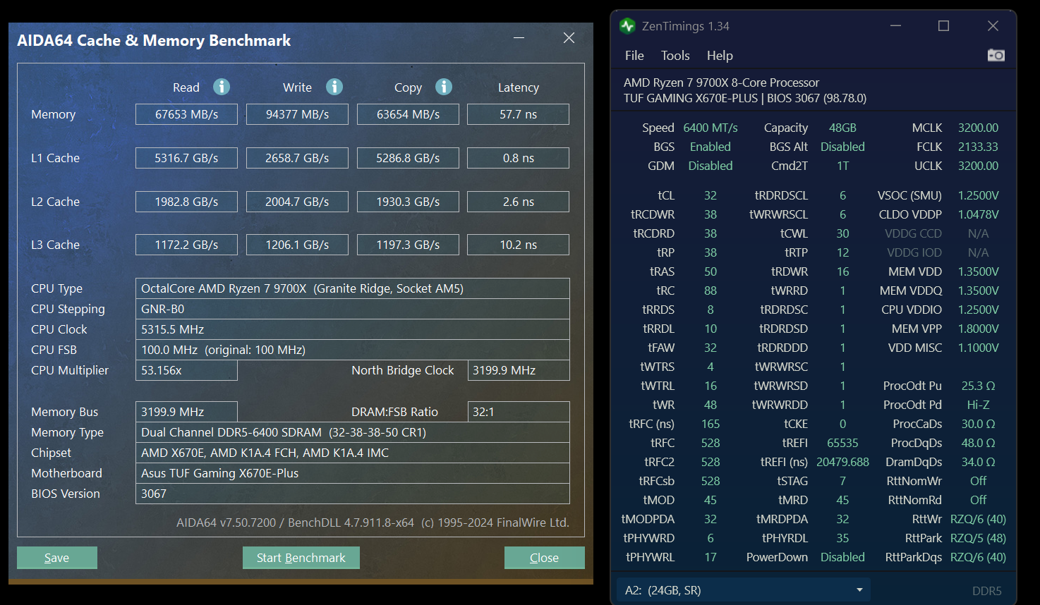
Task: Click the DRAM:FSB Ratio 32:1 field
Action: (x=519, y=412)
